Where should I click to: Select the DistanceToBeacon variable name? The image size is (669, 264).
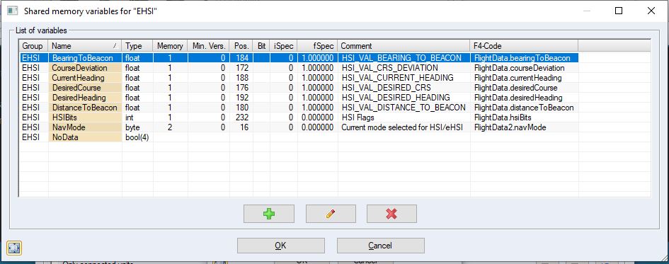tap(84, 108)
